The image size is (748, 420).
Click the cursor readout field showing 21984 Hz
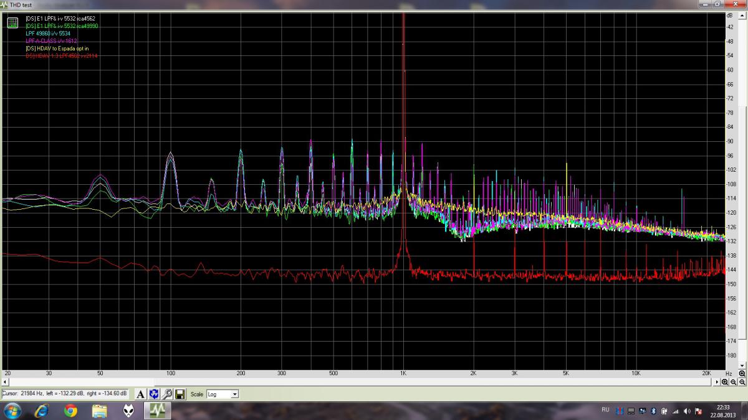click(65, 393)
